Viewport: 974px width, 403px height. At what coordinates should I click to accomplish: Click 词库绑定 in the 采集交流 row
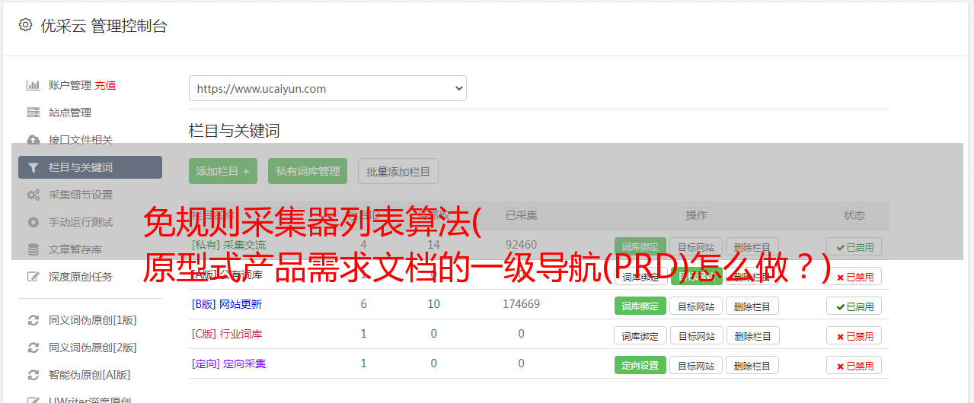[640, 247]
